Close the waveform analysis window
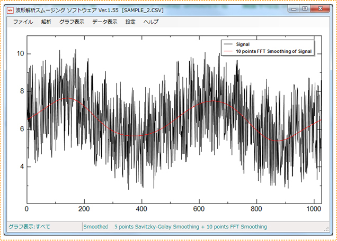Viewport: 337px width, 241px height. click(x=320, y=9)
